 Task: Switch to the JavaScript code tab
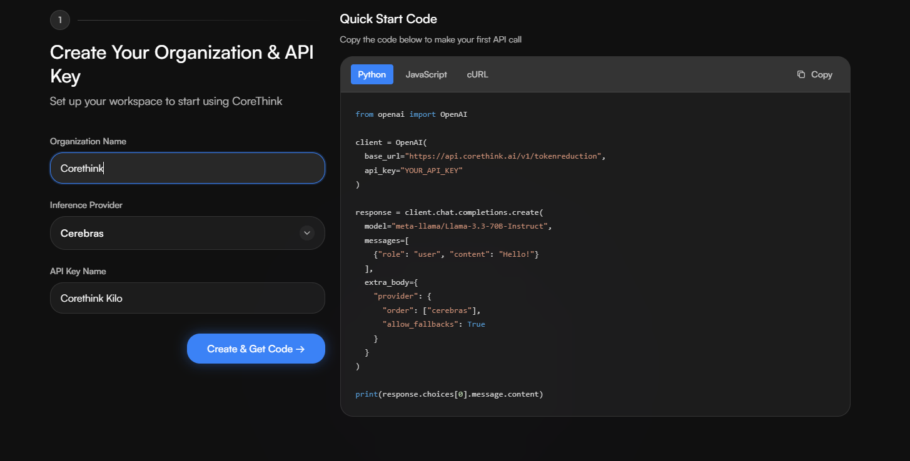[x=426, y=74]
